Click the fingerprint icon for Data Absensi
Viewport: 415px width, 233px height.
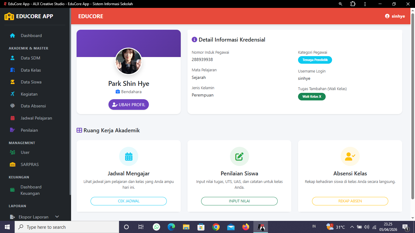(12, 106)
